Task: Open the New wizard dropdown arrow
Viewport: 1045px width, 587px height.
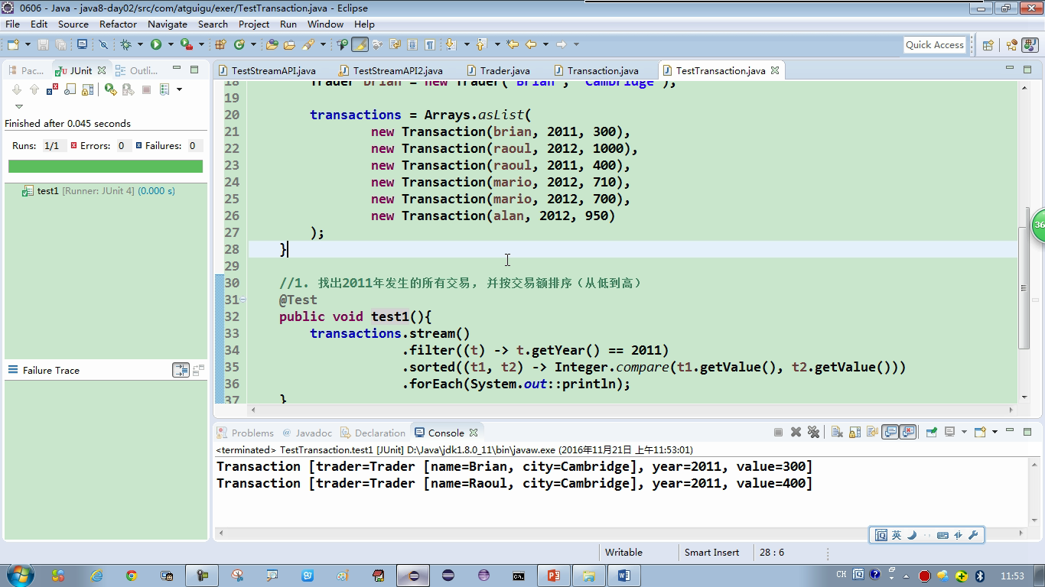Action: pyautogui.click(x=28, y=44)
